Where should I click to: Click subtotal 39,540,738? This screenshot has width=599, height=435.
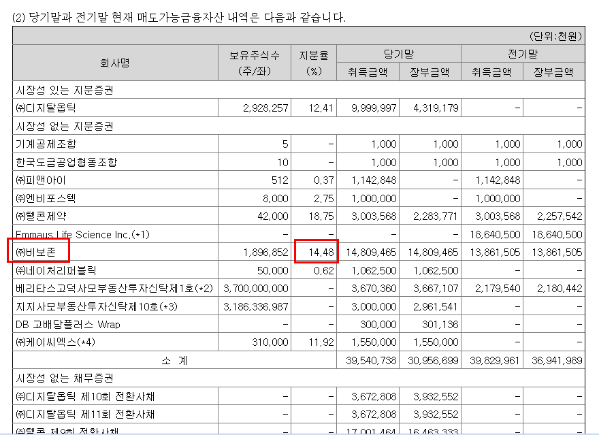point(371,361)
